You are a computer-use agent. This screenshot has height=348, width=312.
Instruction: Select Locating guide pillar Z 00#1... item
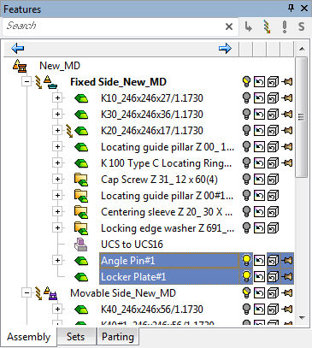pyautogui.click(x=167, y=196)
